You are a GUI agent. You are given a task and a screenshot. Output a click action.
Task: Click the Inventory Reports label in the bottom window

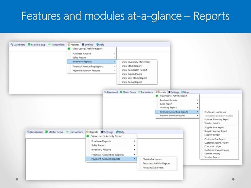[101, 150]
